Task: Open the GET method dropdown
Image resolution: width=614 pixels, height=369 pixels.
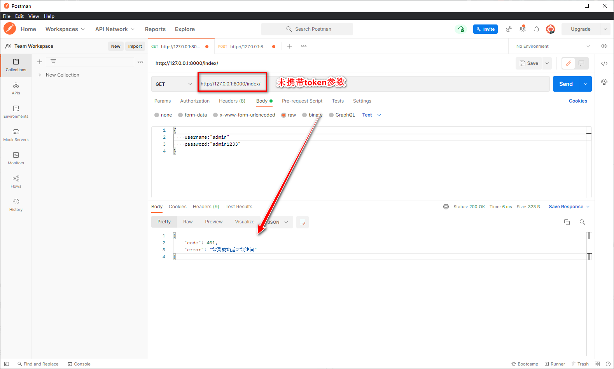Action: click(x=174, y=84)
